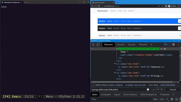Open a new browser tab
The width and height of the screenshot is (181, 102).
tap(117, 3)
